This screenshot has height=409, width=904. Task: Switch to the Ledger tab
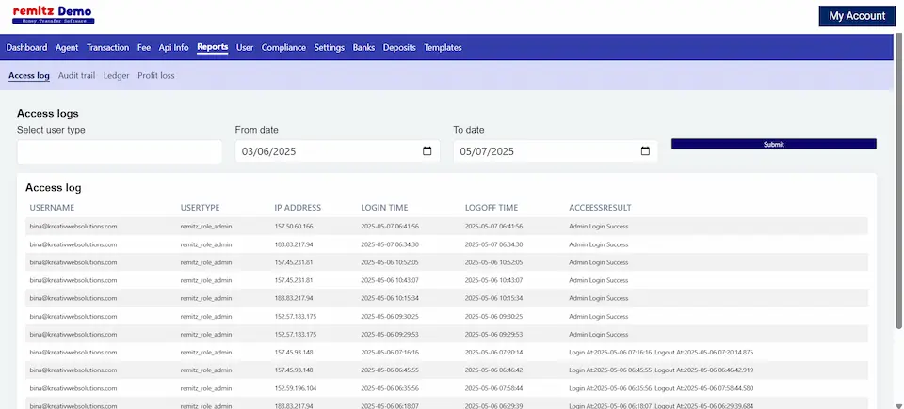(x=116, y=75)
